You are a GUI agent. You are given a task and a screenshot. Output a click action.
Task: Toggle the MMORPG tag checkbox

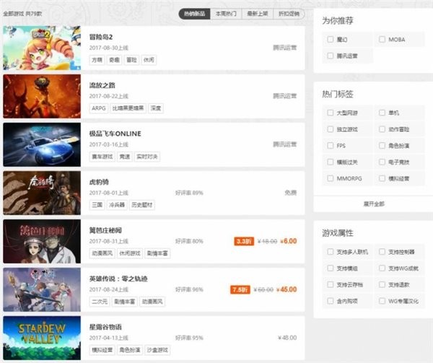click(331, 178)
